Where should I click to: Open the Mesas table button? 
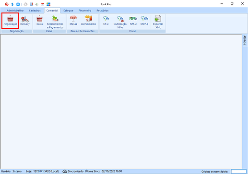(73, 21)
